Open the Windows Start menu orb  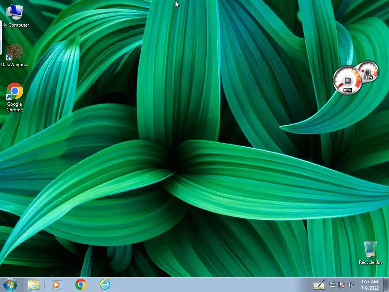point(10,284)
